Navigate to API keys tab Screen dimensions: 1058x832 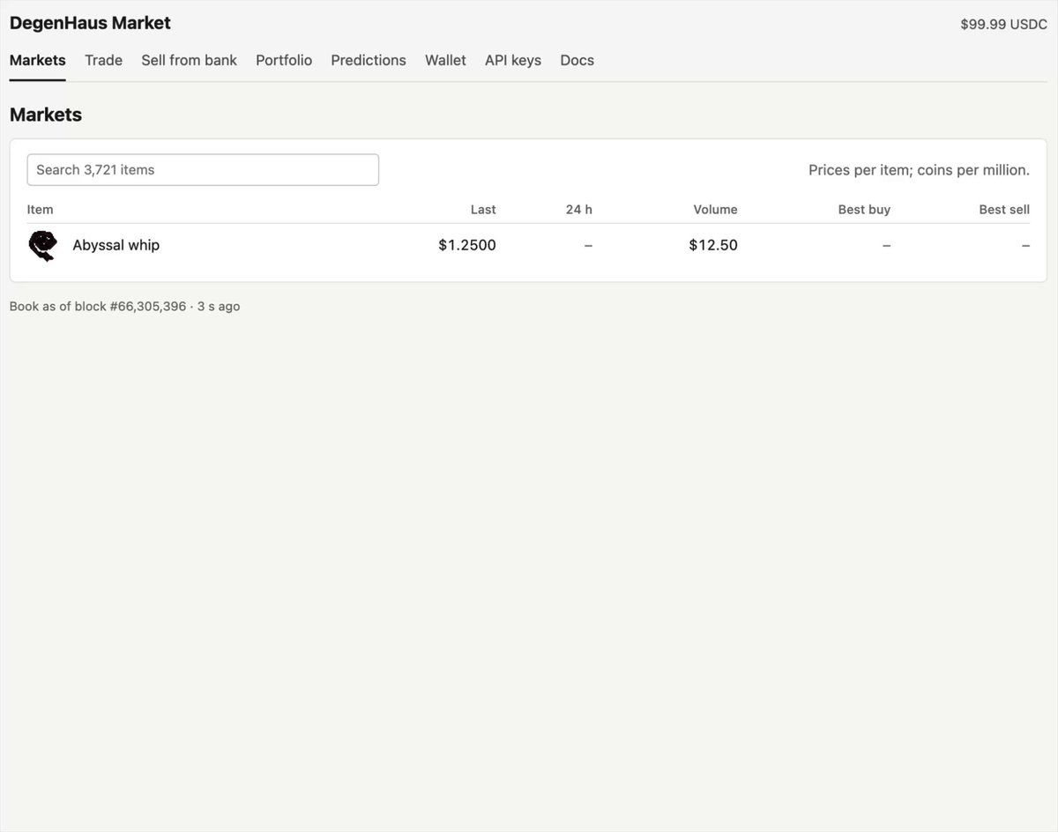(x=513, y=60)
